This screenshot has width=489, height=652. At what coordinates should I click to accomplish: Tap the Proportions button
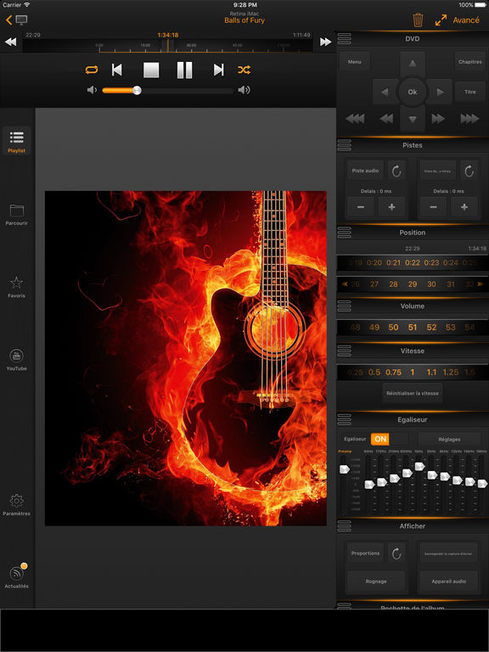(365, 554)
